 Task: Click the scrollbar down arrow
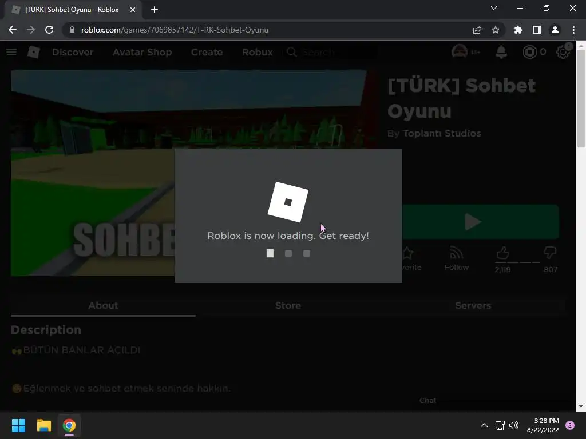(x=581, y=406)
